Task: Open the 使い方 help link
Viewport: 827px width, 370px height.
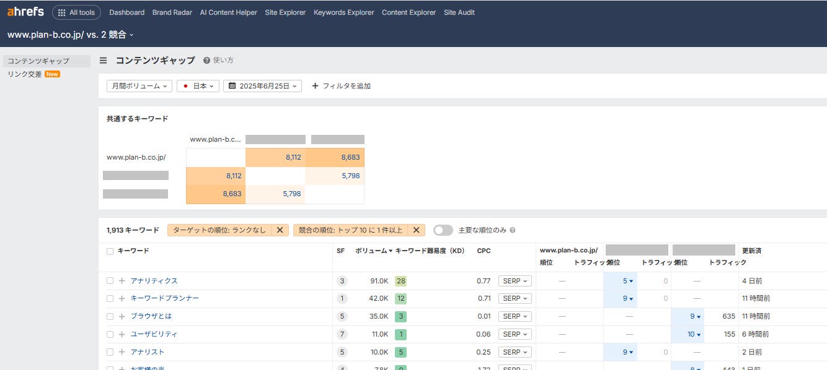Action: coord(218,61)
